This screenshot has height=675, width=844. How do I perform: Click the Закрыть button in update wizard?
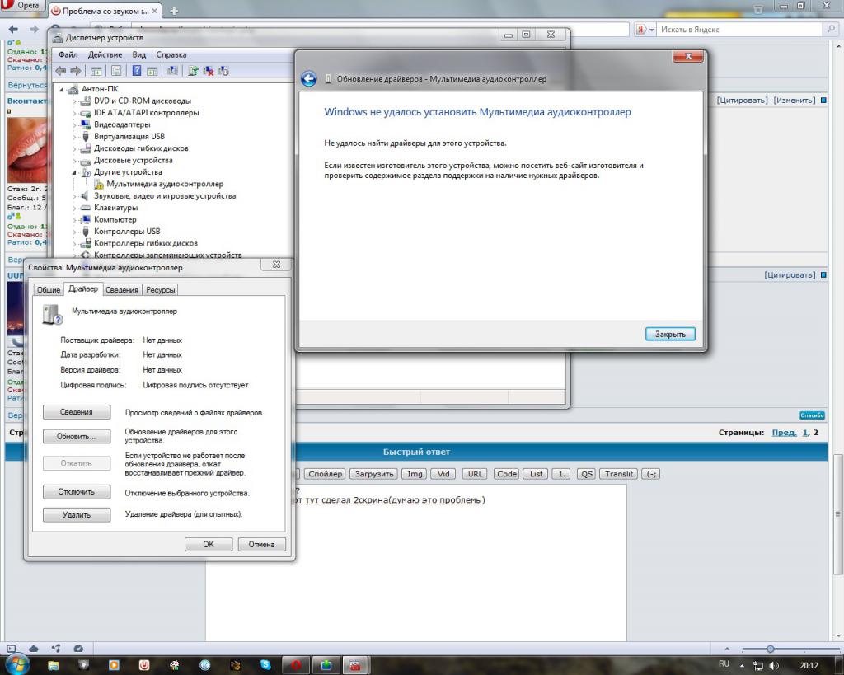coord(670,335)
